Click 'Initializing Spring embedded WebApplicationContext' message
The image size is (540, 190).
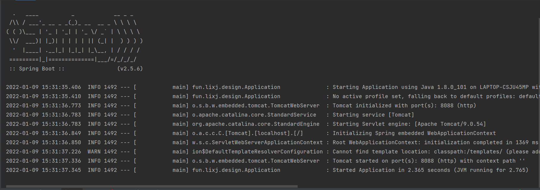414,133
